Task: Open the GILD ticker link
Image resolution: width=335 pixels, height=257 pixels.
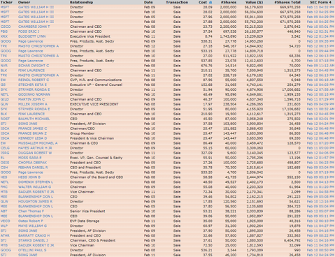Action: pyautogui.click(x=5, y=99)
